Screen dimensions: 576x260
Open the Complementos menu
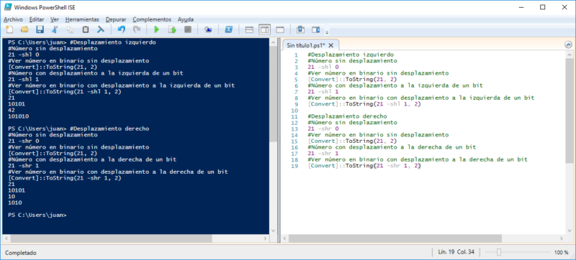[x=152, y=19]
